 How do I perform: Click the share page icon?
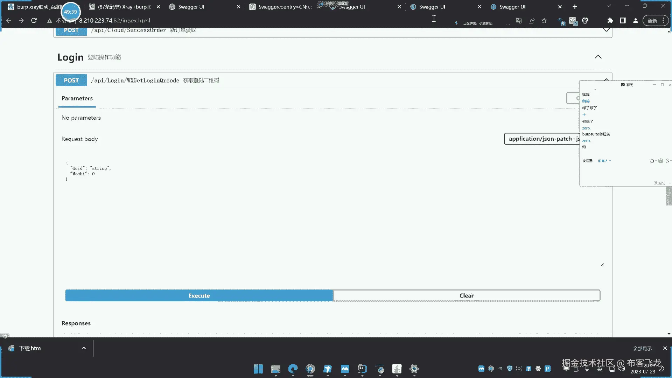[x=532, y=21]
